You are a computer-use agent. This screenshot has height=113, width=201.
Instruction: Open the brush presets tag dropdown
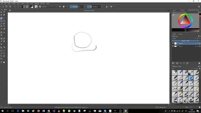pyautogui.click(x=182, y=69)
